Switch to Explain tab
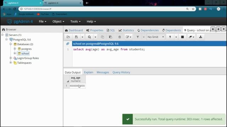Image resolution: width=227 pixels, height=127 pixels. 89,72
